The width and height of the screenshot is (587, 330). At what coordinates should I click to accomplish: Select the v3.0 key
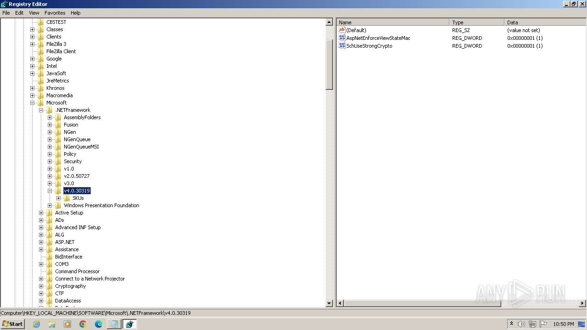pos(69,183)
